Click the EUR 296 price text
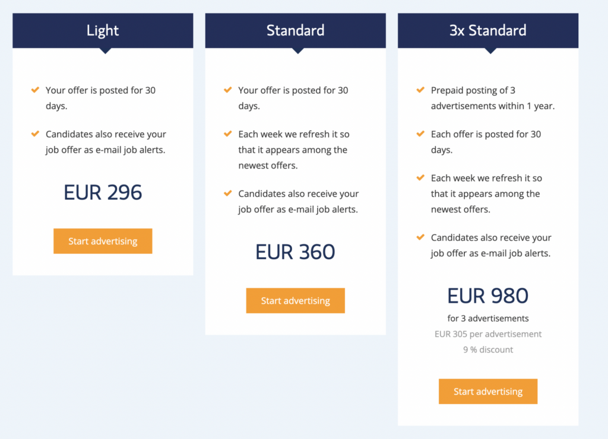This screenshot has width=608, height=439. (103, 192)
